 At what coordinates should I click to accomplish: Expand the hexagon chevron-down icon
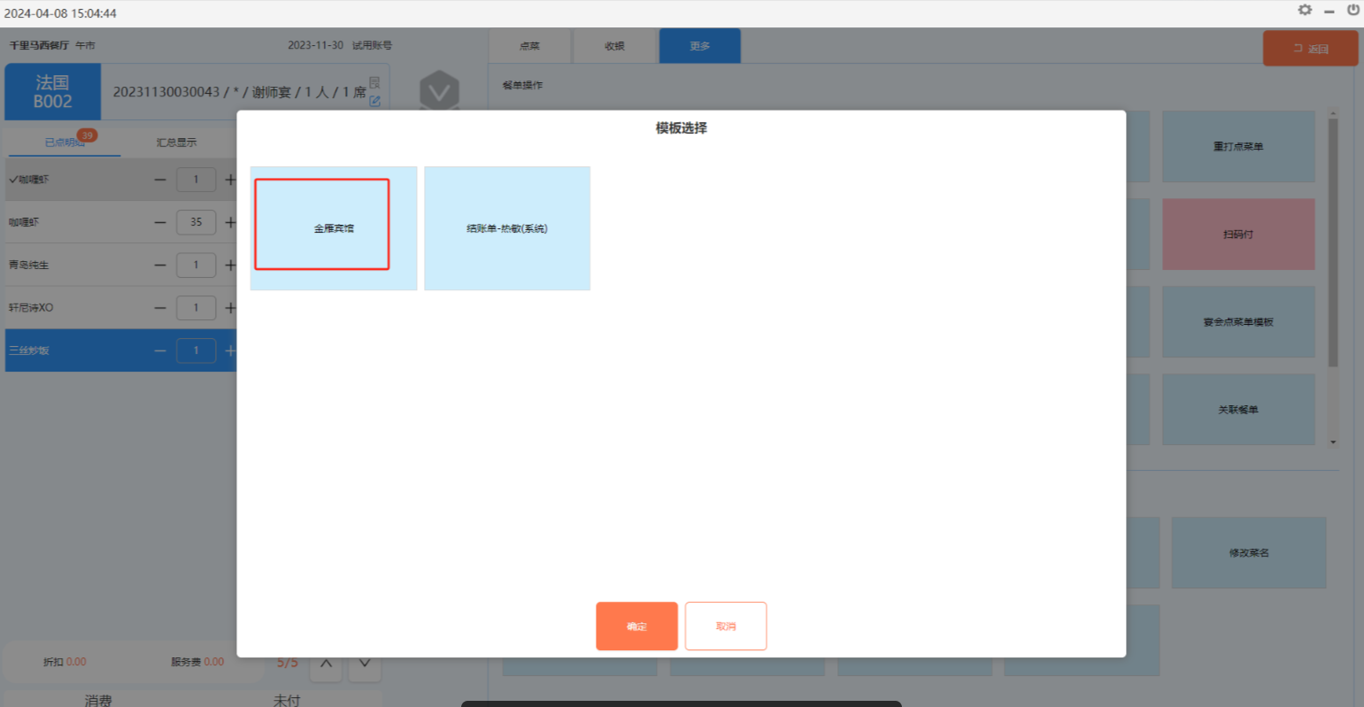click(439, 91)
